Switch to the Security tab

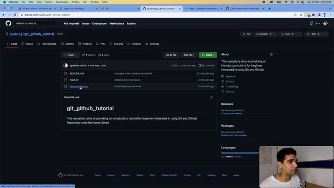[x=116, y=44]
